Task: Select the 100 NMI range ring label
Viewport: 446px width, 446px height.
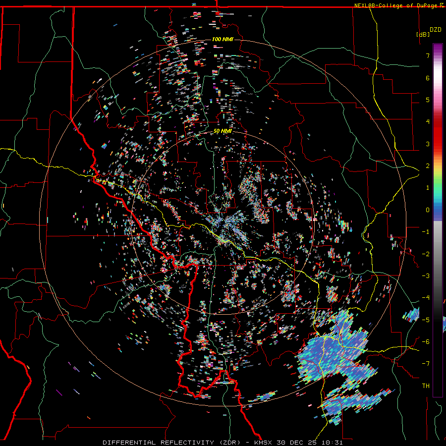Action: (223, 39)
